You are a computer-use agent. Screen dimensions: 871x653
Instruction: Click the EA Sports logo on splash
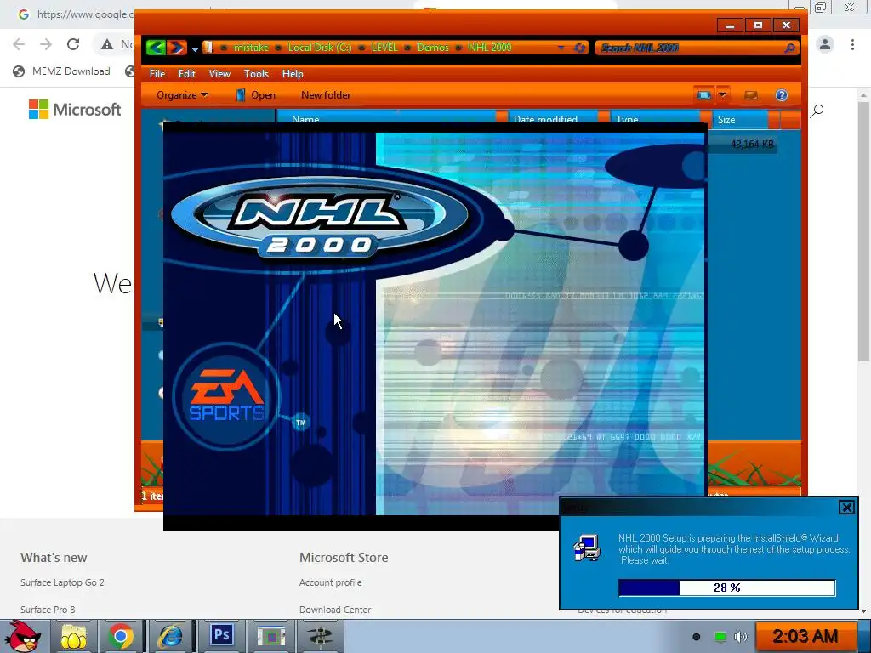click(226, 395)
